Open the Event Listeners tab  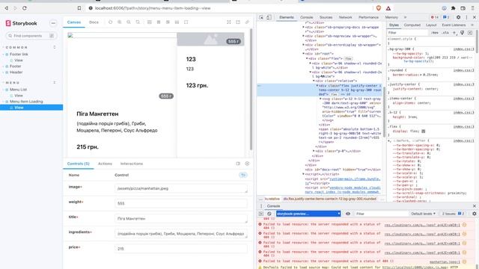tap(454, 25)
